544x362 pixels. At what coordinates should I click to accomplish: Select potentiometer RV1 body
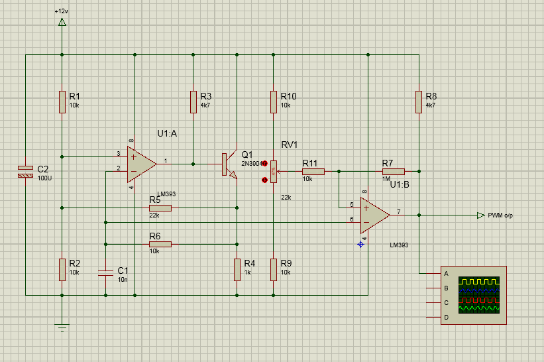[274, 172]
